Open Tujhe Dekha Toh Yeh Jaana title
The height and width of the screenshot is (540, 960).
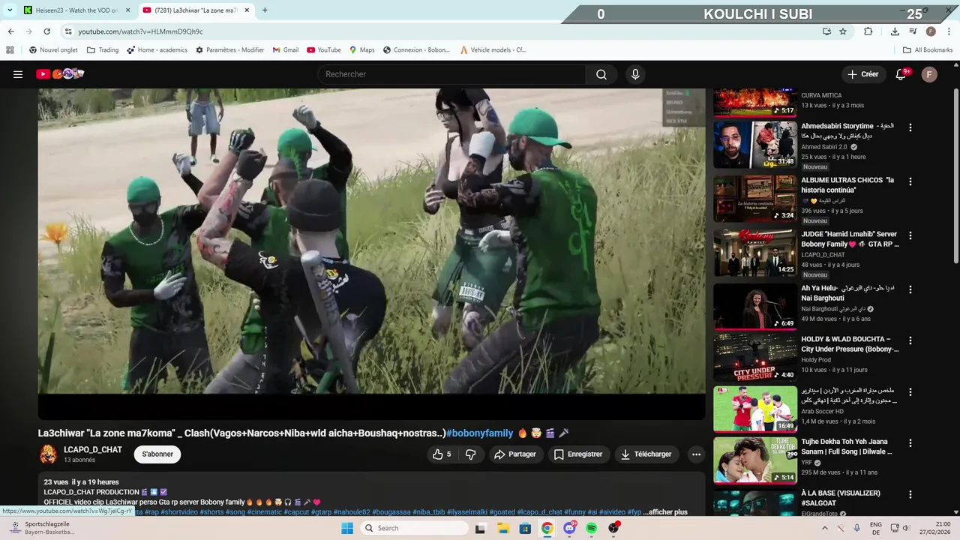click(x=847, y=447)
